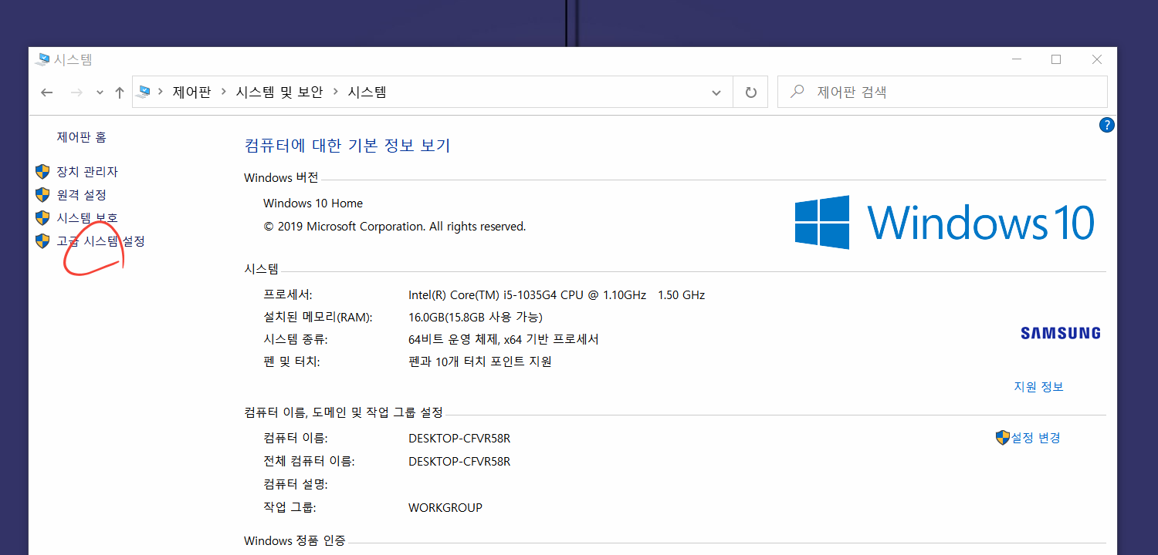Select the 제어판 breadcrumb

[x=191, y=92]
